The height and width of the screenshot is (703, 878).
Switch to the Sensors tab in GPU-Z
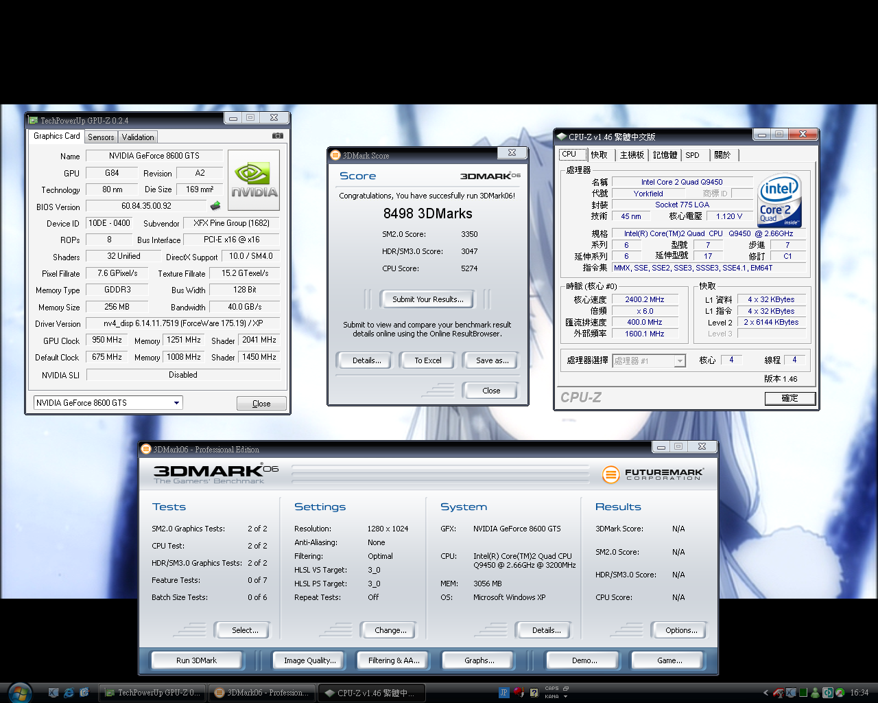101,137
